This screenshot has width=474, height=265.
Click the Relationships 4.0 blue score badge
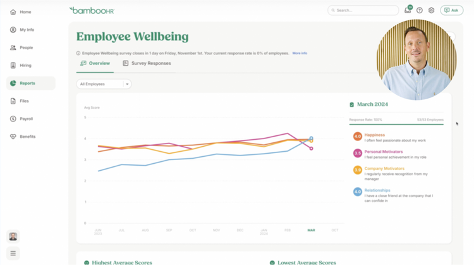(x=357, y=192)
